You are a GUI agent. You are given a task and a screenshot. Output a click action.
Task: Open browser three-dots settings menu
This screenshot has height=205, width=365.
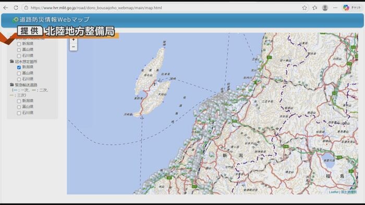coord(335,8)
